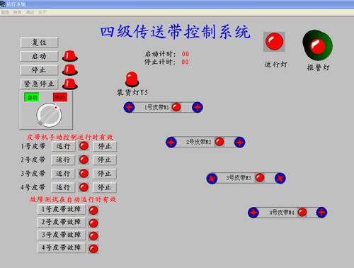This screenshot has height=268, width=354.
Task: Toggle the 4号皮带故障 fault test button
Action: coord(62,247)
